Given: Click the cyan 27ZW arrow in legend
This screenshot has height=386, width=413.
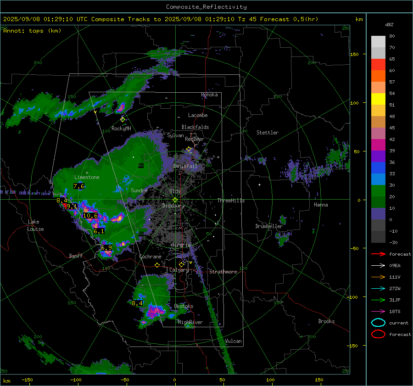Looking at the screenshot, I should click(x=378, y=289).
